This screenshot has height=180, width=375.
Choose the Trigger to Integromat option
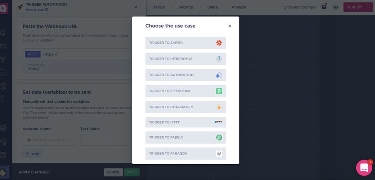(x=185, y=59)
